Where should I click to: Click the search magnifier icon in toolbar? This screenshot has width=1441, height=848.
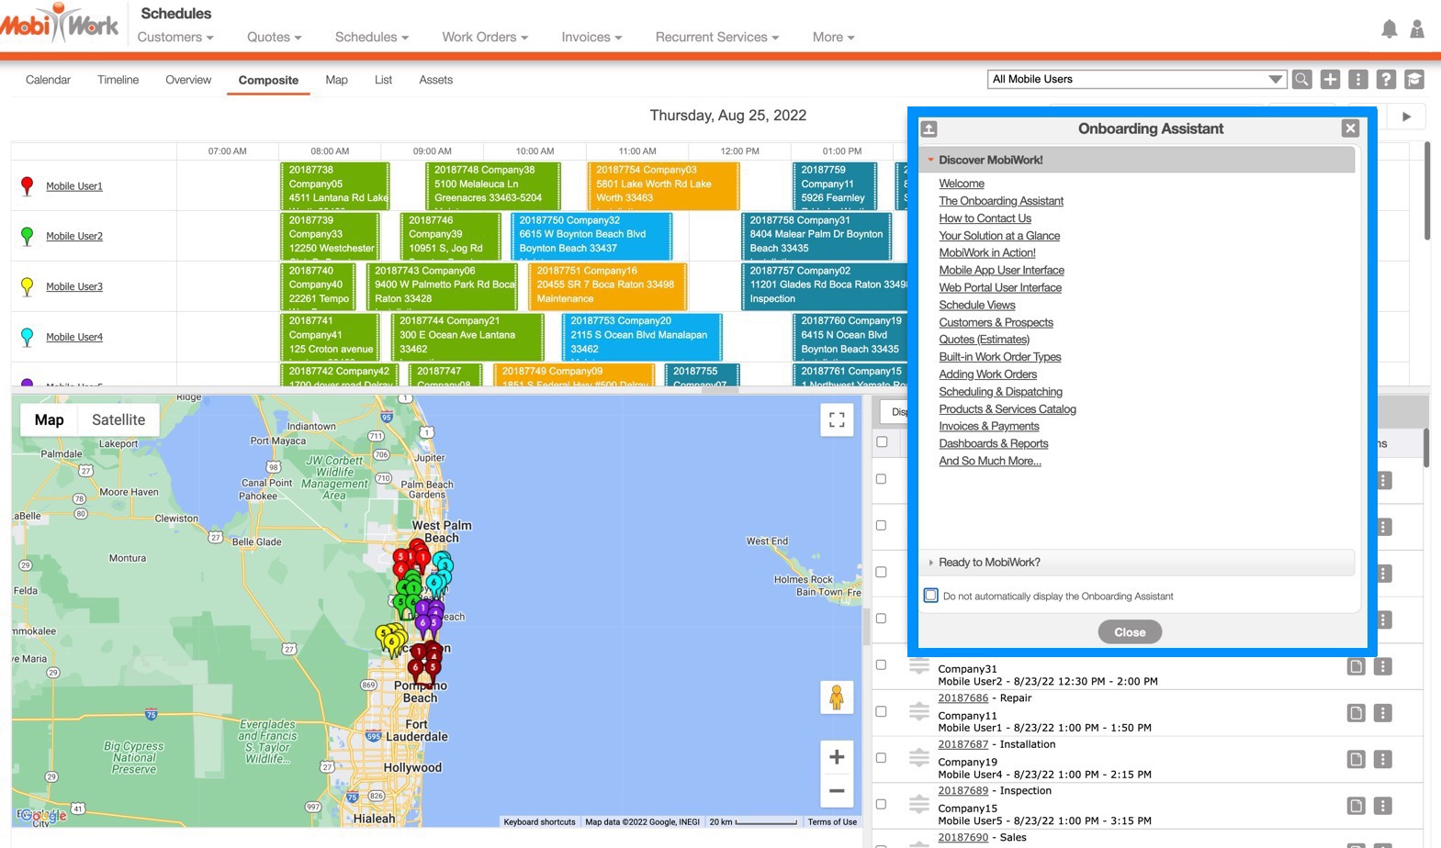coord(1301,80)
